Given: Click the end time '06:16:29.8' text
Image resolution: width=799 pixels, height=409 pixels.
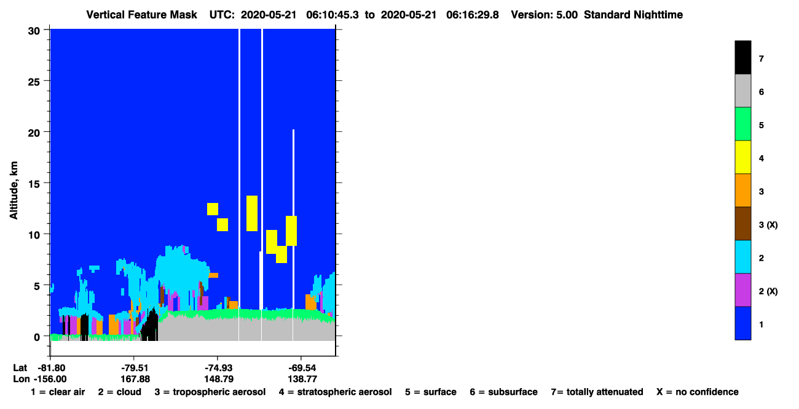Looking at the screenshot, I should 472,14.
